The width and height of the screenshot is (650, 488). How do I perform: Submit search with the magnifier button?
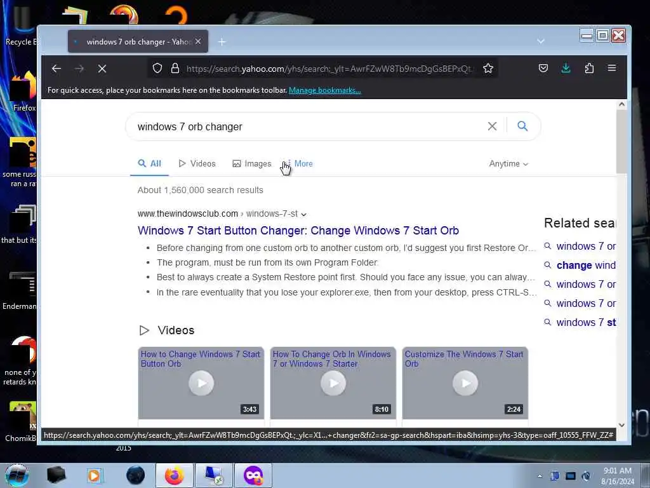(x=522, y=126)
